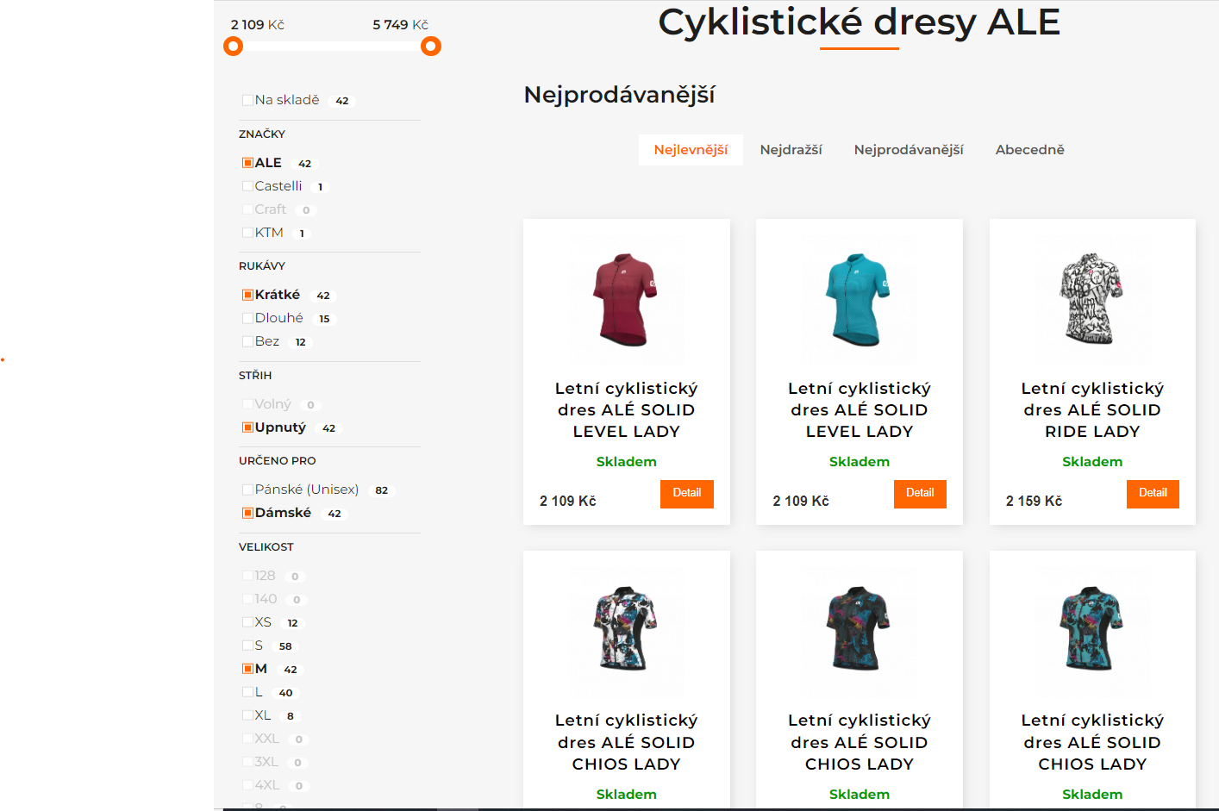The height and width of the screenshot is (811, 1219).
Task: Open dark floral CHIOS LADY title link
Action: tap(860, 742)
